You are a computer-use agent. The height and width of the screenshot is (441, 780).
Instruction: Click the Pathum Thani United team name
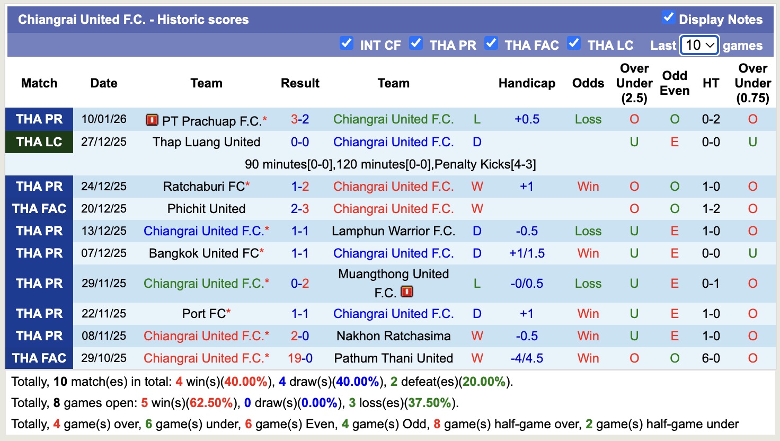(x=393, y=358)
